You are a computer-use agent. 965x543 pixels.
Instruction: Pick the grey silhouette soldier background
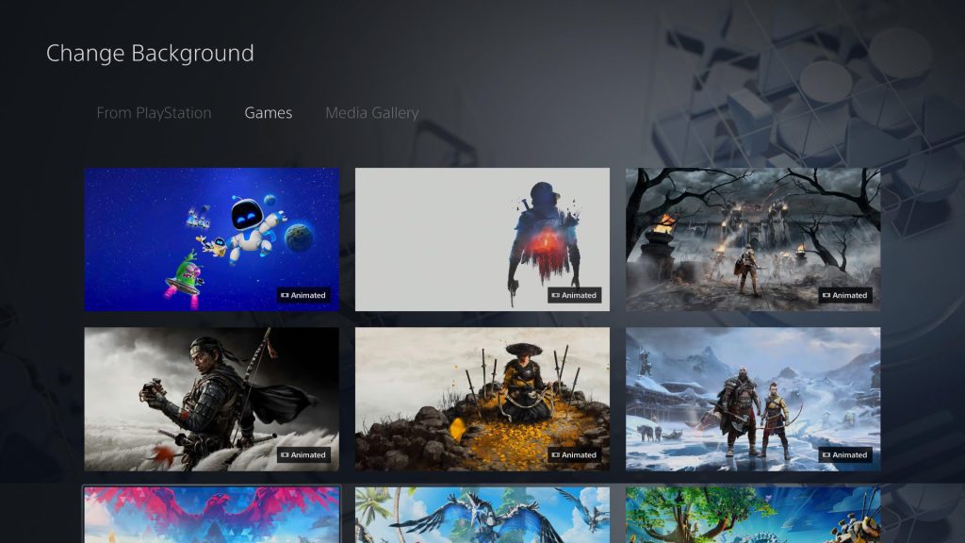click(x=482, y=239)
